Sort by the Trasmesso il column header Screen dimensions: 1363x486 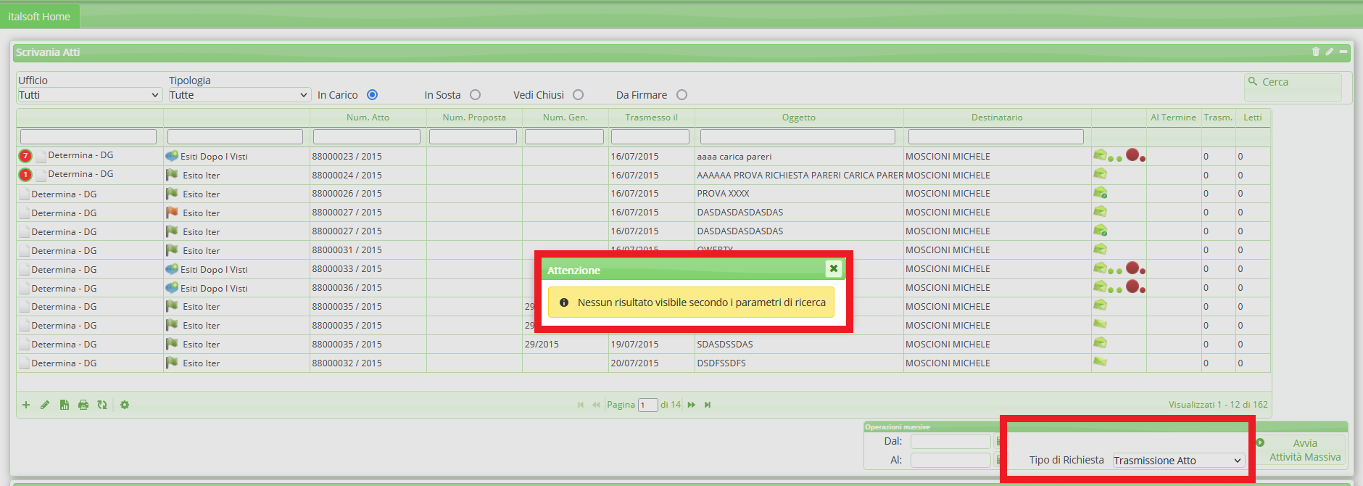tap(651, 118)
